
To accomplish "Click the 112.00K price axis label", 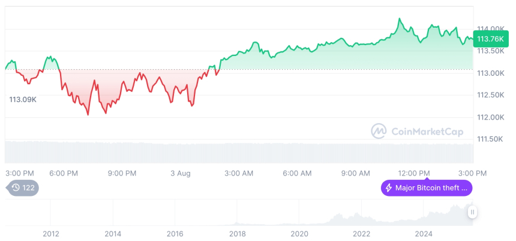I will pyautogui.click(x=490, y=117).
